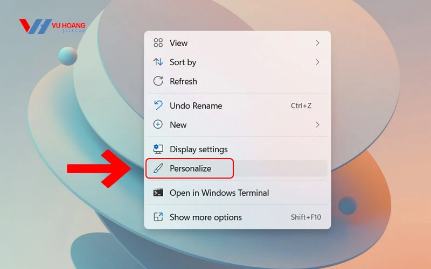Image resolution: width=431 pixels, height=269 pixels.
Task: Choose Refresh in the context menu
Action: [237, 81]
